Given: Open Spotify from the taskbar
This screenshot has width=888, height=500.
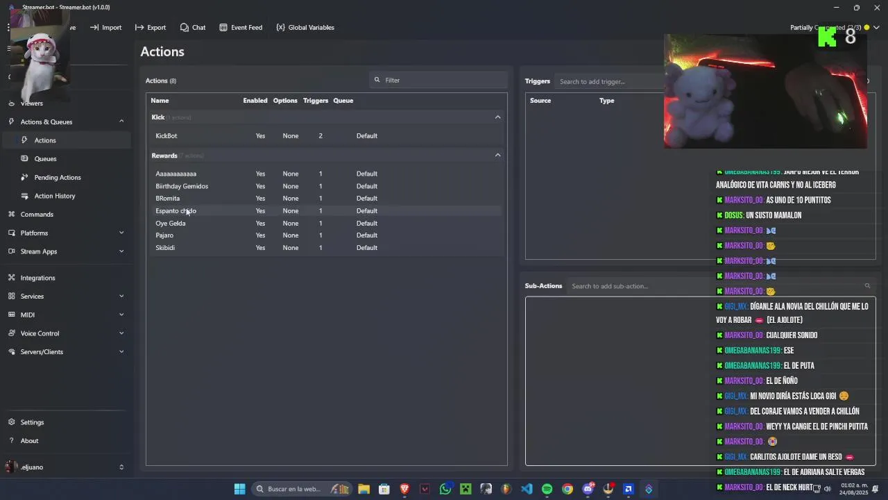Looking at the screenshot, I should 547,489.
